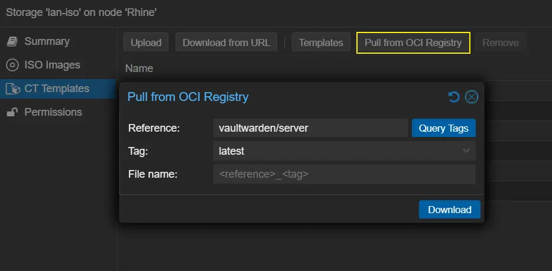
Task: Click the 'Tag:' field label
Action: [138, 151]
